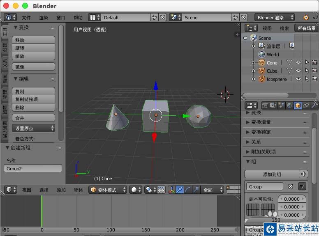
Task: Hide the Cone object via eye icon
Action: 298,63
